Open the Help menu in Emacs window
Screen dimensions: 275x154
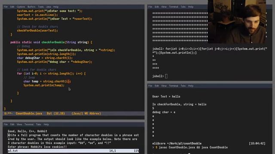tap(56, 7)
